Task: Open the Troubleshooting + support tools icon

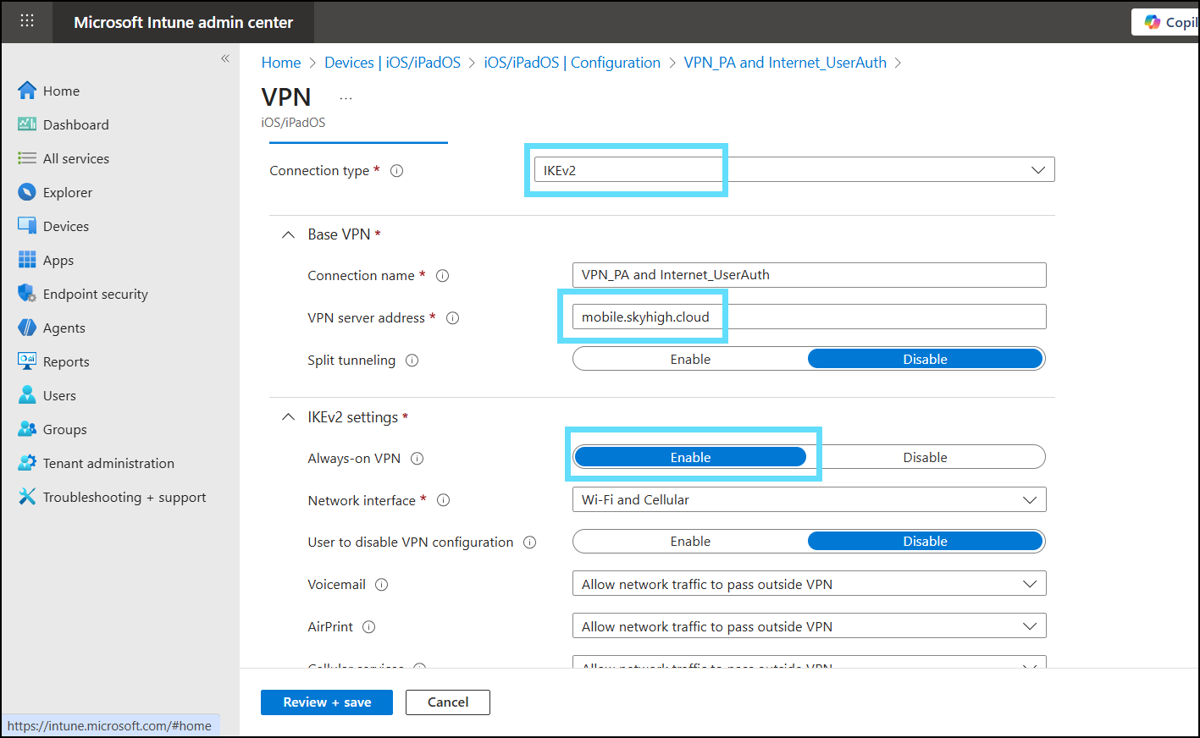Action: click(x=27, y=497)
